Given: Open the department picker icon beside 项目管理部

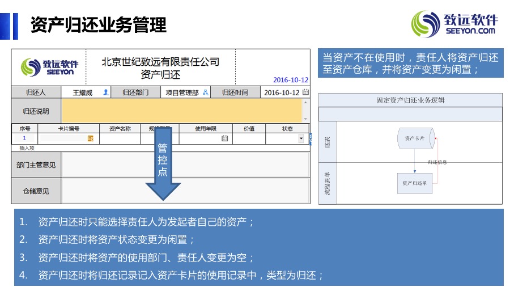Looking at the screenshot, I should tap(206, 92).
